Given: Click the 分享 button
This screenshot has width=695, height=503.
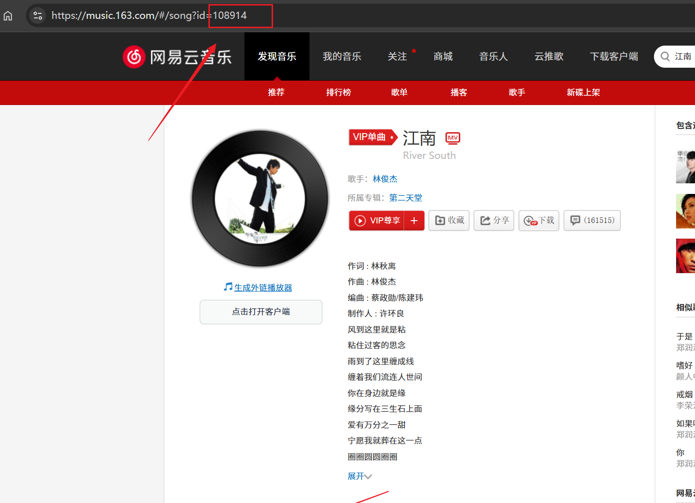Looking at the screenshot, I should (x=494, y=220).
